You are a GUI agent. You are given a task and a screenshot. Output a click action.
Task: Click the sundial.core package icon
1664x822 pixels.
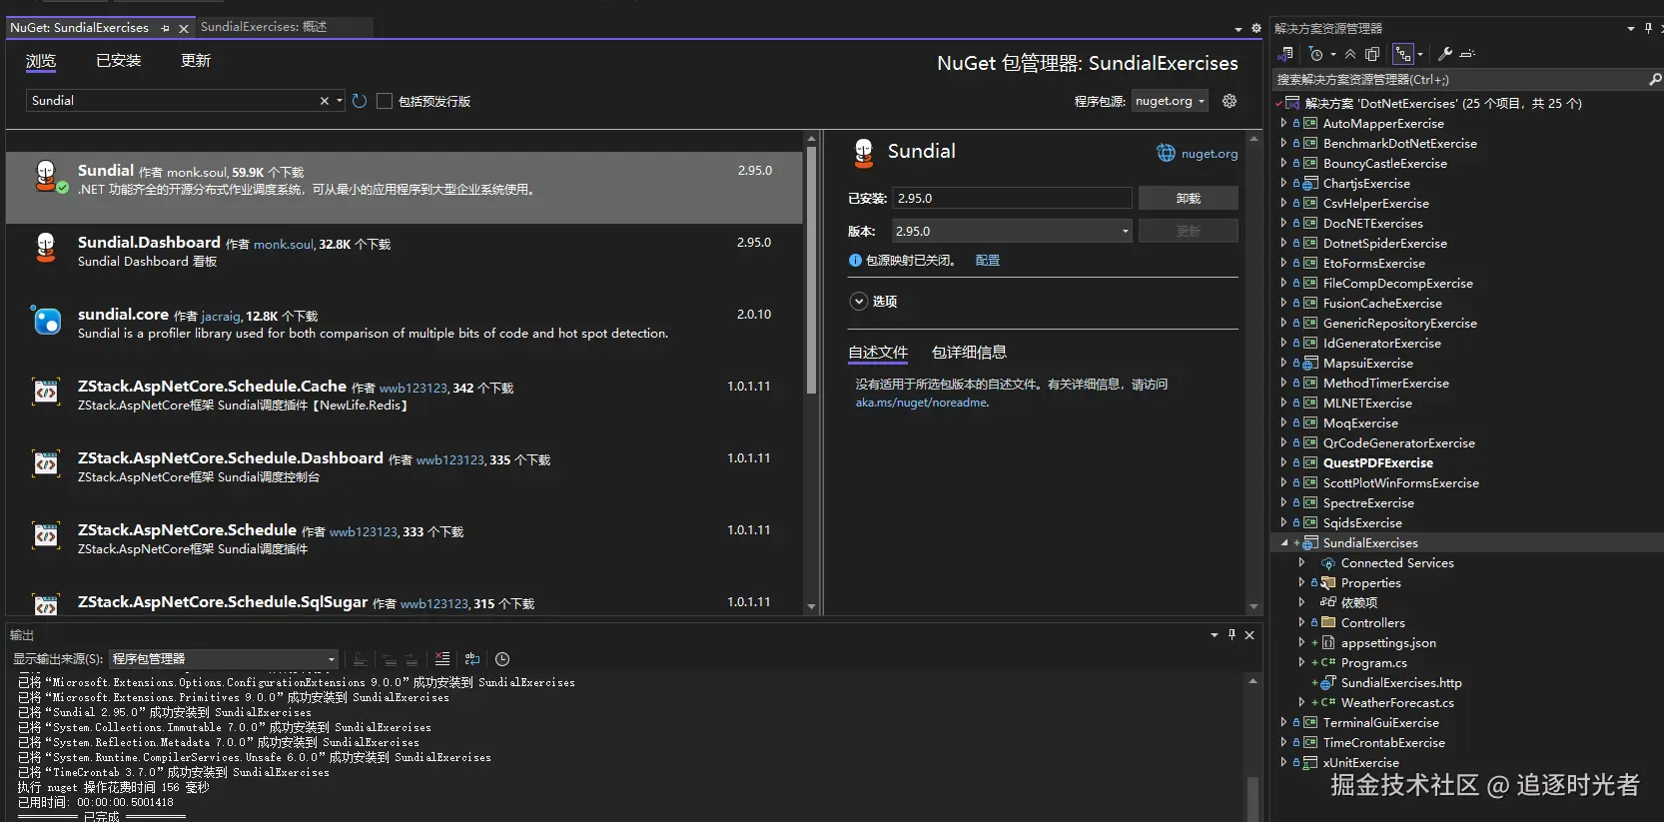coord(46,321)
